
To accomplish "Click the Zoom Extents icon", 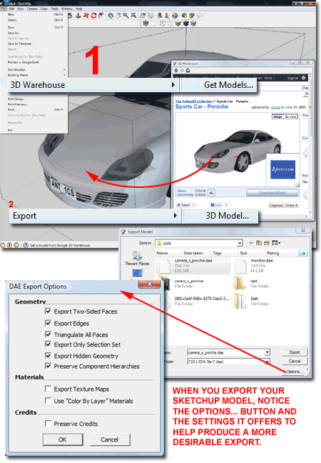I will click(133, 15).
